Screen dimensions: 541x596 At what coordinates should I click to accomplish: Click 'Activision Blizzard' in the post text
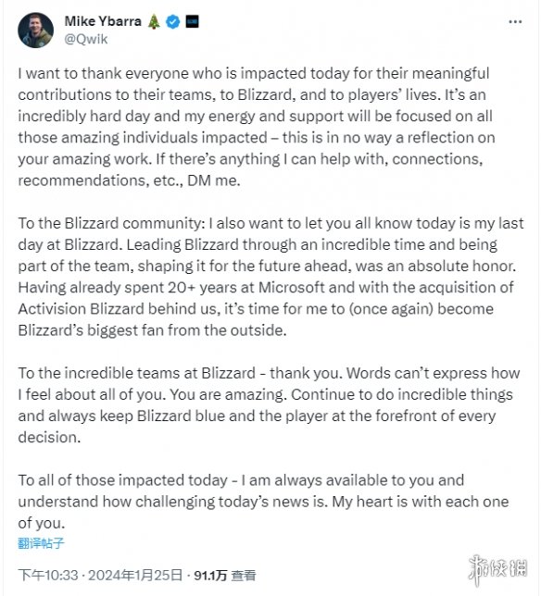point(81,309)
